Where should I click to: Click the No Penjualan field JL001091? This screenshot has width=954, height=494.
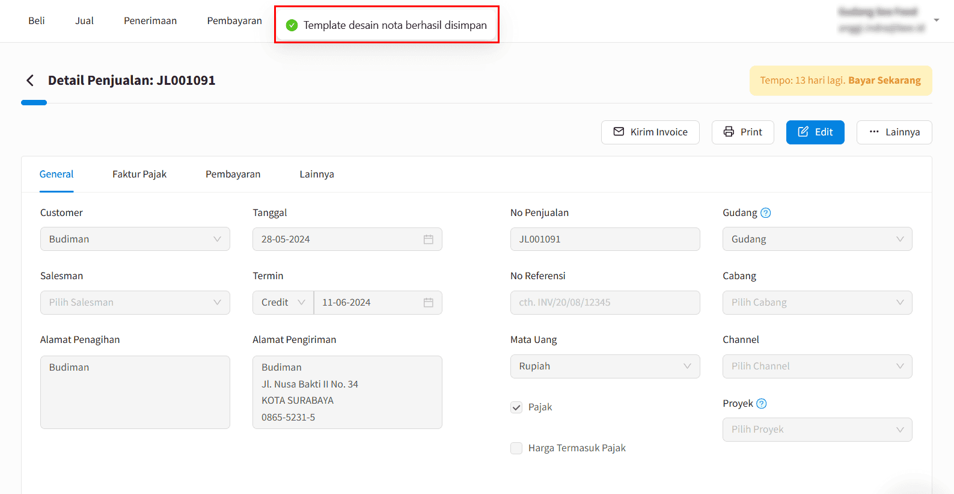click(605, 239)
